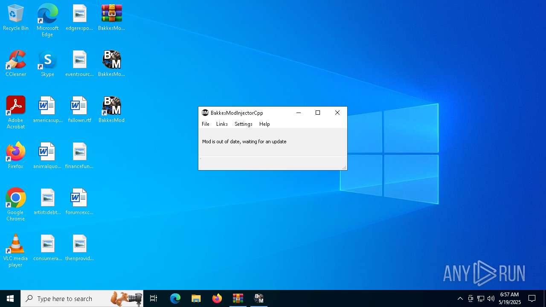Maximize the BakkesModInjectorCpp window
The width and height of the screenshot is (546, 307).
[x=318, y=113]
